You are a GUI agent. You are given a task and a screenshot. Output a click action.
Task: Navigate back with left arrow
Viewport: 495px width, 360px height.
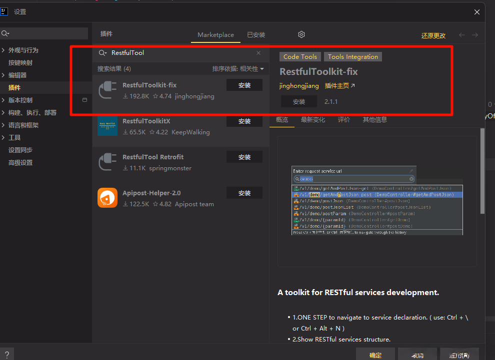[462, 35]
